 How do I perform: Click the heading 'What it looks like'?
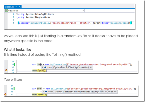pos(18,50)
